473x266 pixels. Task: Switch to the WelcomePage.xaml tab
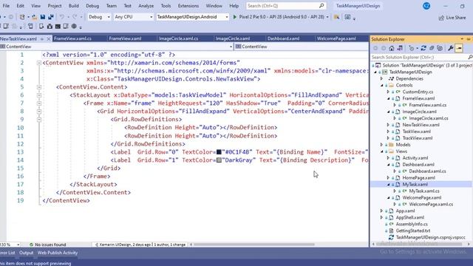[x=336, y=38]
